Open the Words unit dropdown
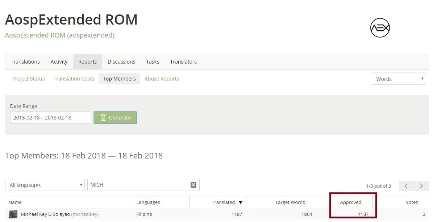The height and width of the screenshot is (222, 433). 399,79
